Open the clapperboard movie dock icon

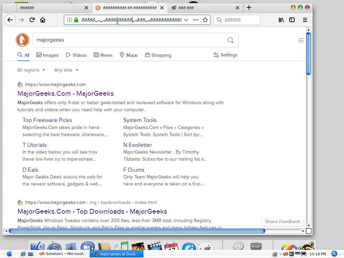coord(155,246)
